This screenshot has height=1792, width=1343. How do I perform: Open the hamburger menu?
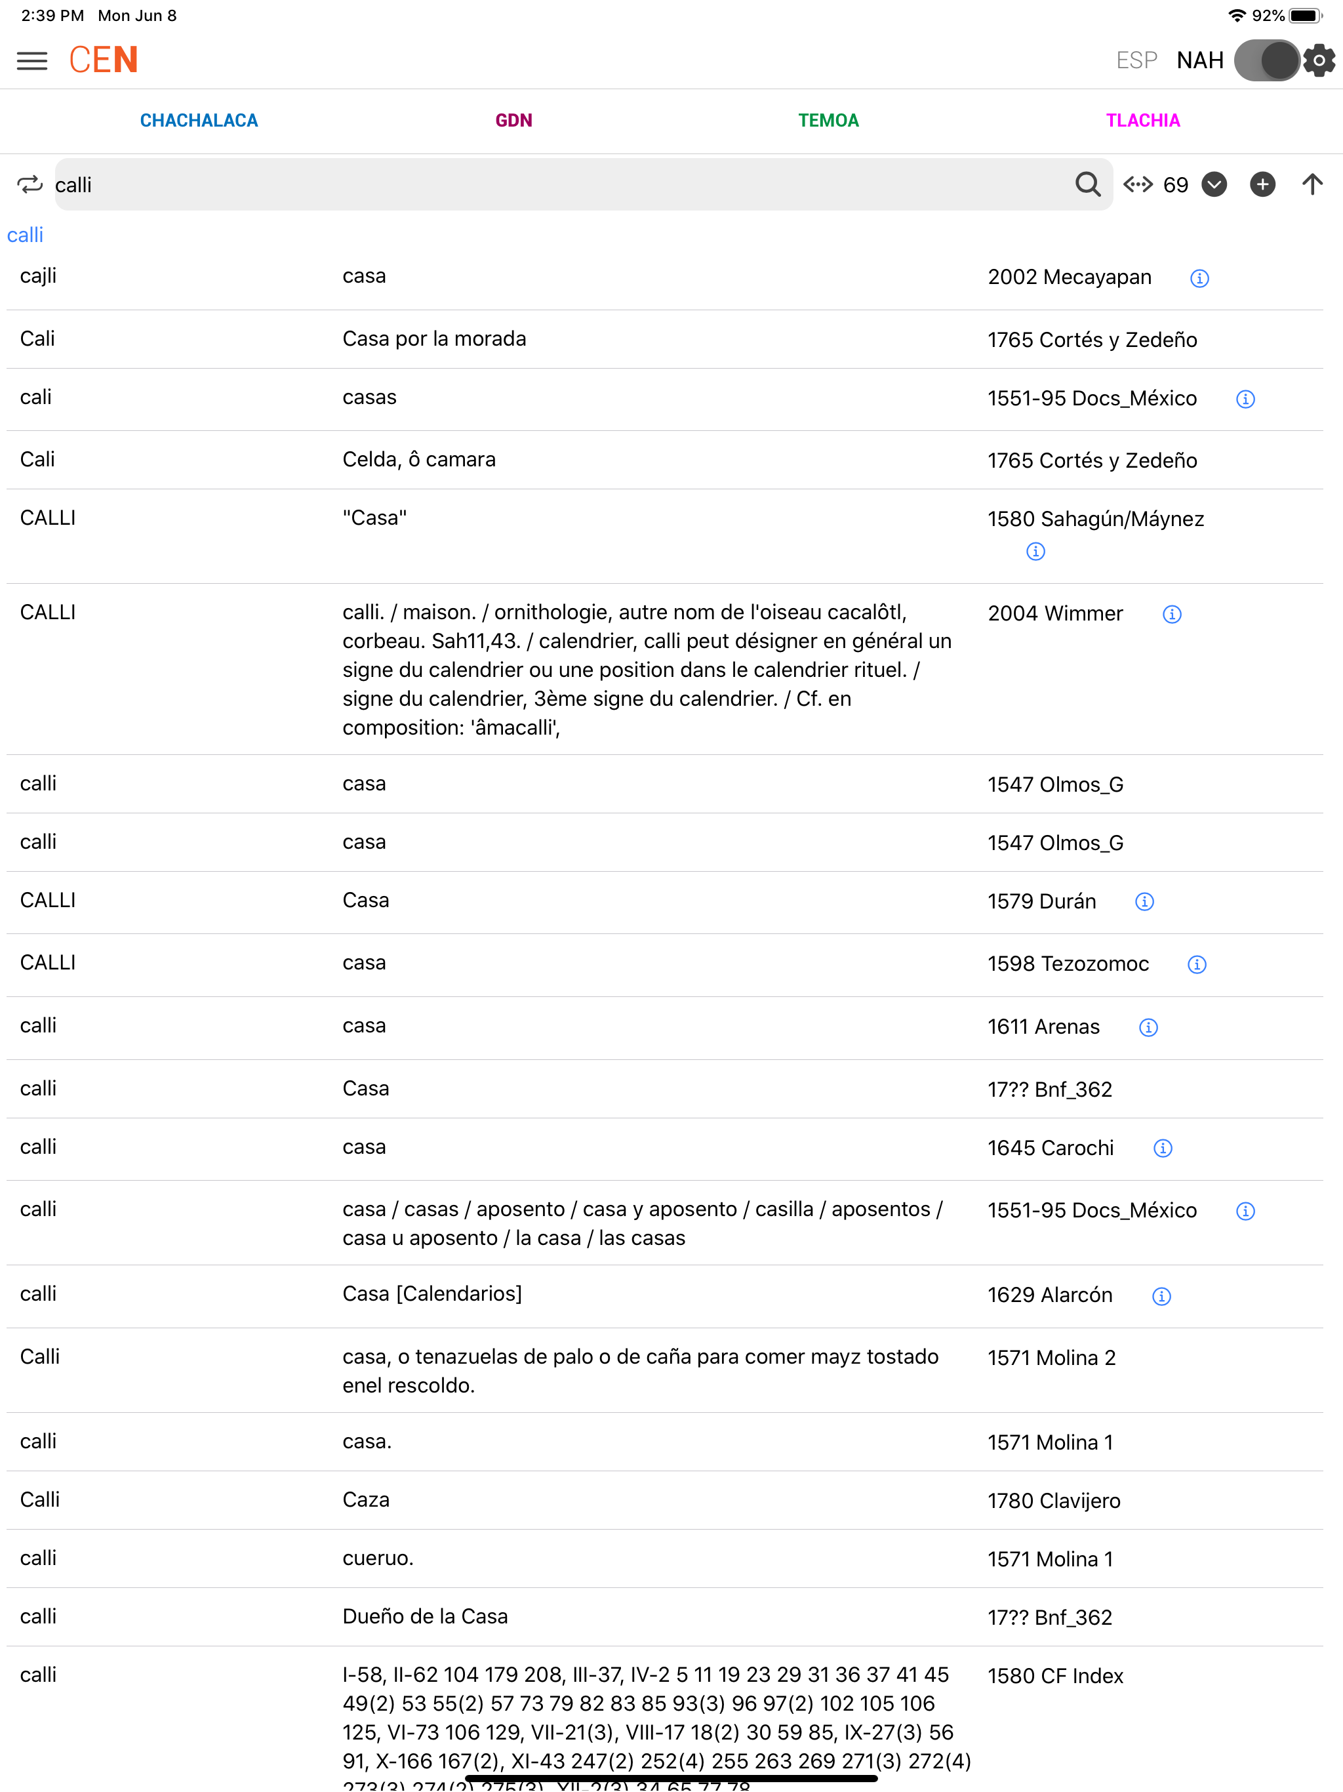tap(31, 61)
